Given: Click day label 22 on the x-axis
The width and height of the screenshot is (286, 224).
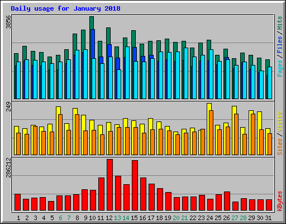Looking at the screenshot, I should pyautogui.click(x=193, y=218).
